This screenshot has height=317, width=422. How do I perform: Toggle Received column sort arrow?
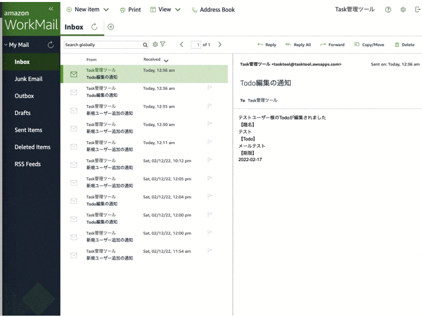point(166,60)
